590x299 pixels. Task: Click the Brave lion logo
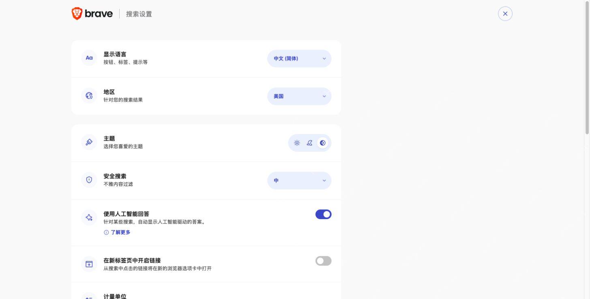pos(77,14)
